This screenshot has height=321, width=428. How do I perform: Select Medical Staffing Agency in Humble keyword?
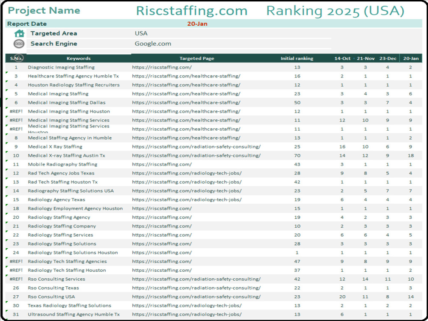pyautogui.click(x=70, y=138)
